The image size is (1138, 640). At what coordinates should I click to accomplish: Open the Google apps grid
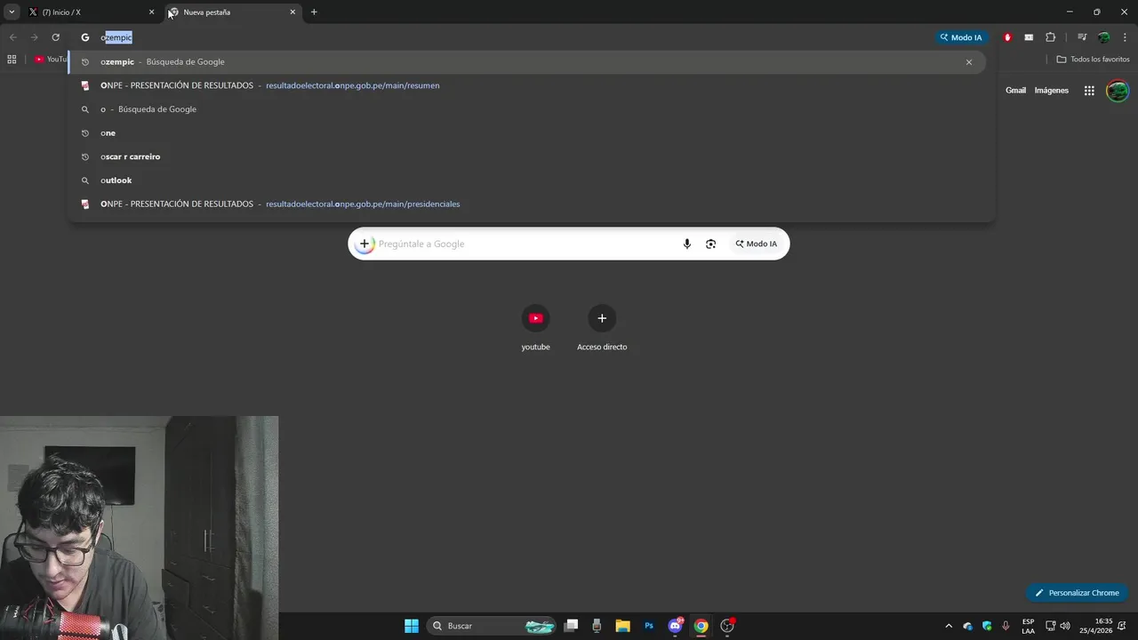pos(1089,91)
